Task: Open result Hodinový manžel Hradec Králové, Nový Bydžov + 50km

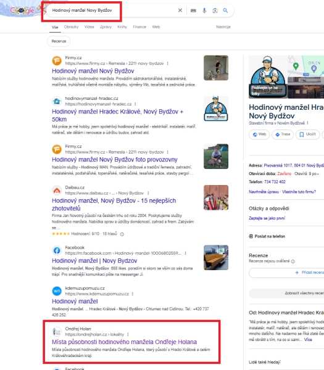Action: 118,115
